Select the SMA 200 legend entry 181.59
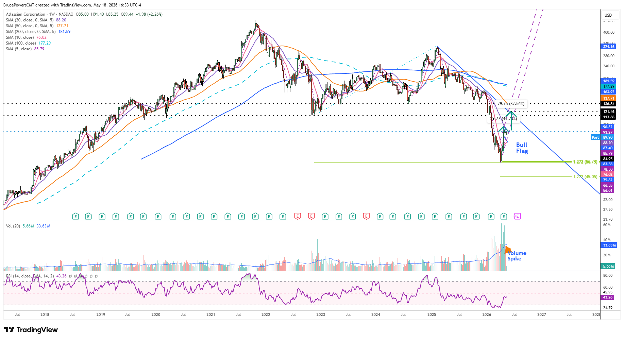624x340 pixels. coord(38,32)
